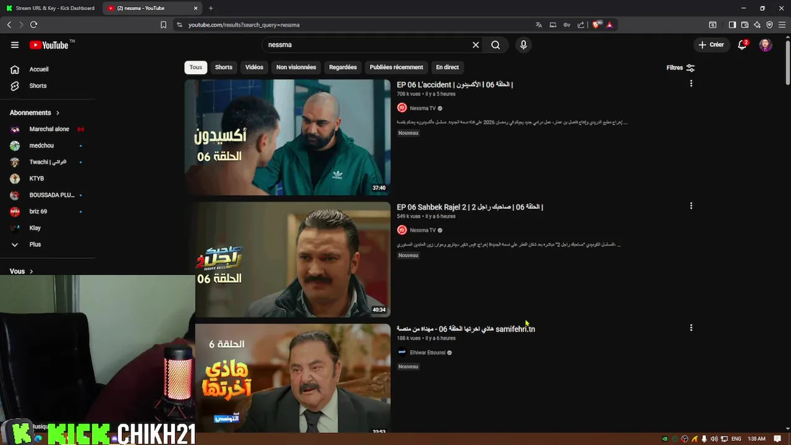Screen dimensions: 791x445
Task: Open the page translate icon
Action: click(x=539, y=25)
